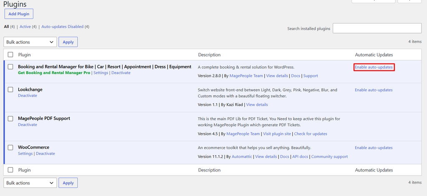Deactivate the Lookchange plugin

click(x=28, y=96)
